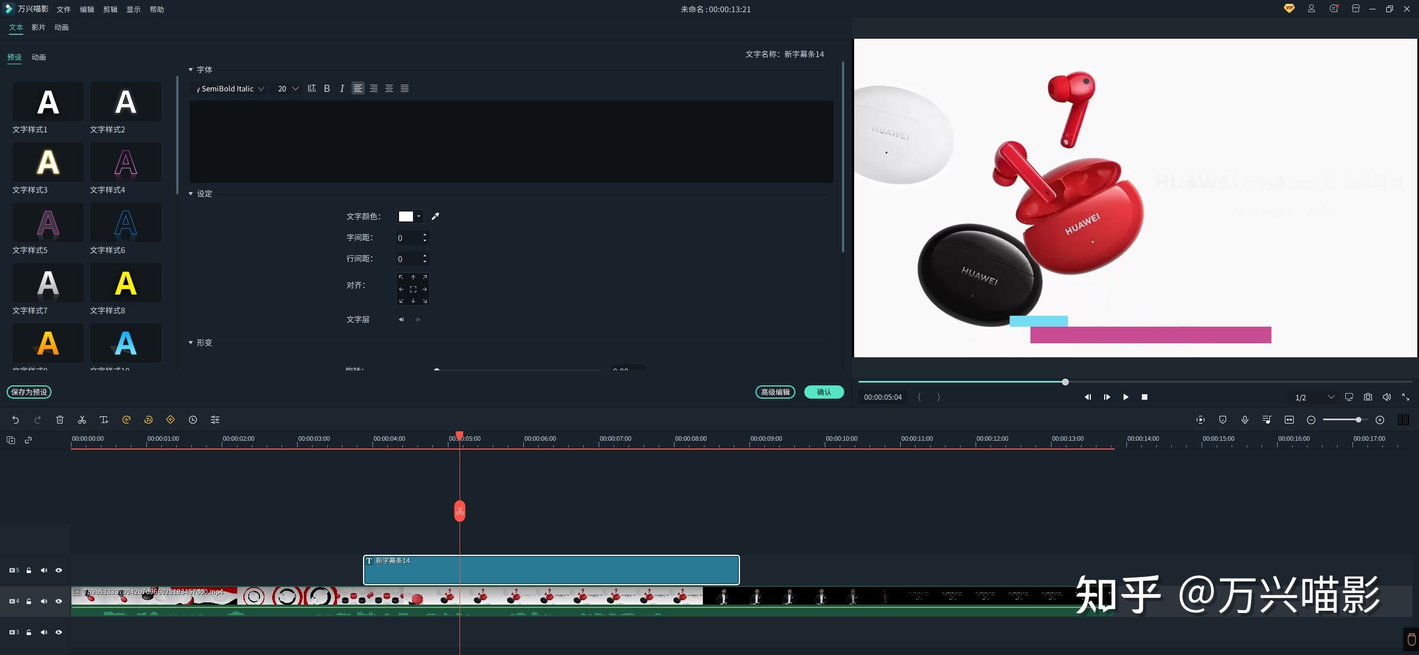Viewport: 1419px width, 655px height.
Task: Select the 文字样式8 yellow preset thumbnail
Action: tap(126, 283)
